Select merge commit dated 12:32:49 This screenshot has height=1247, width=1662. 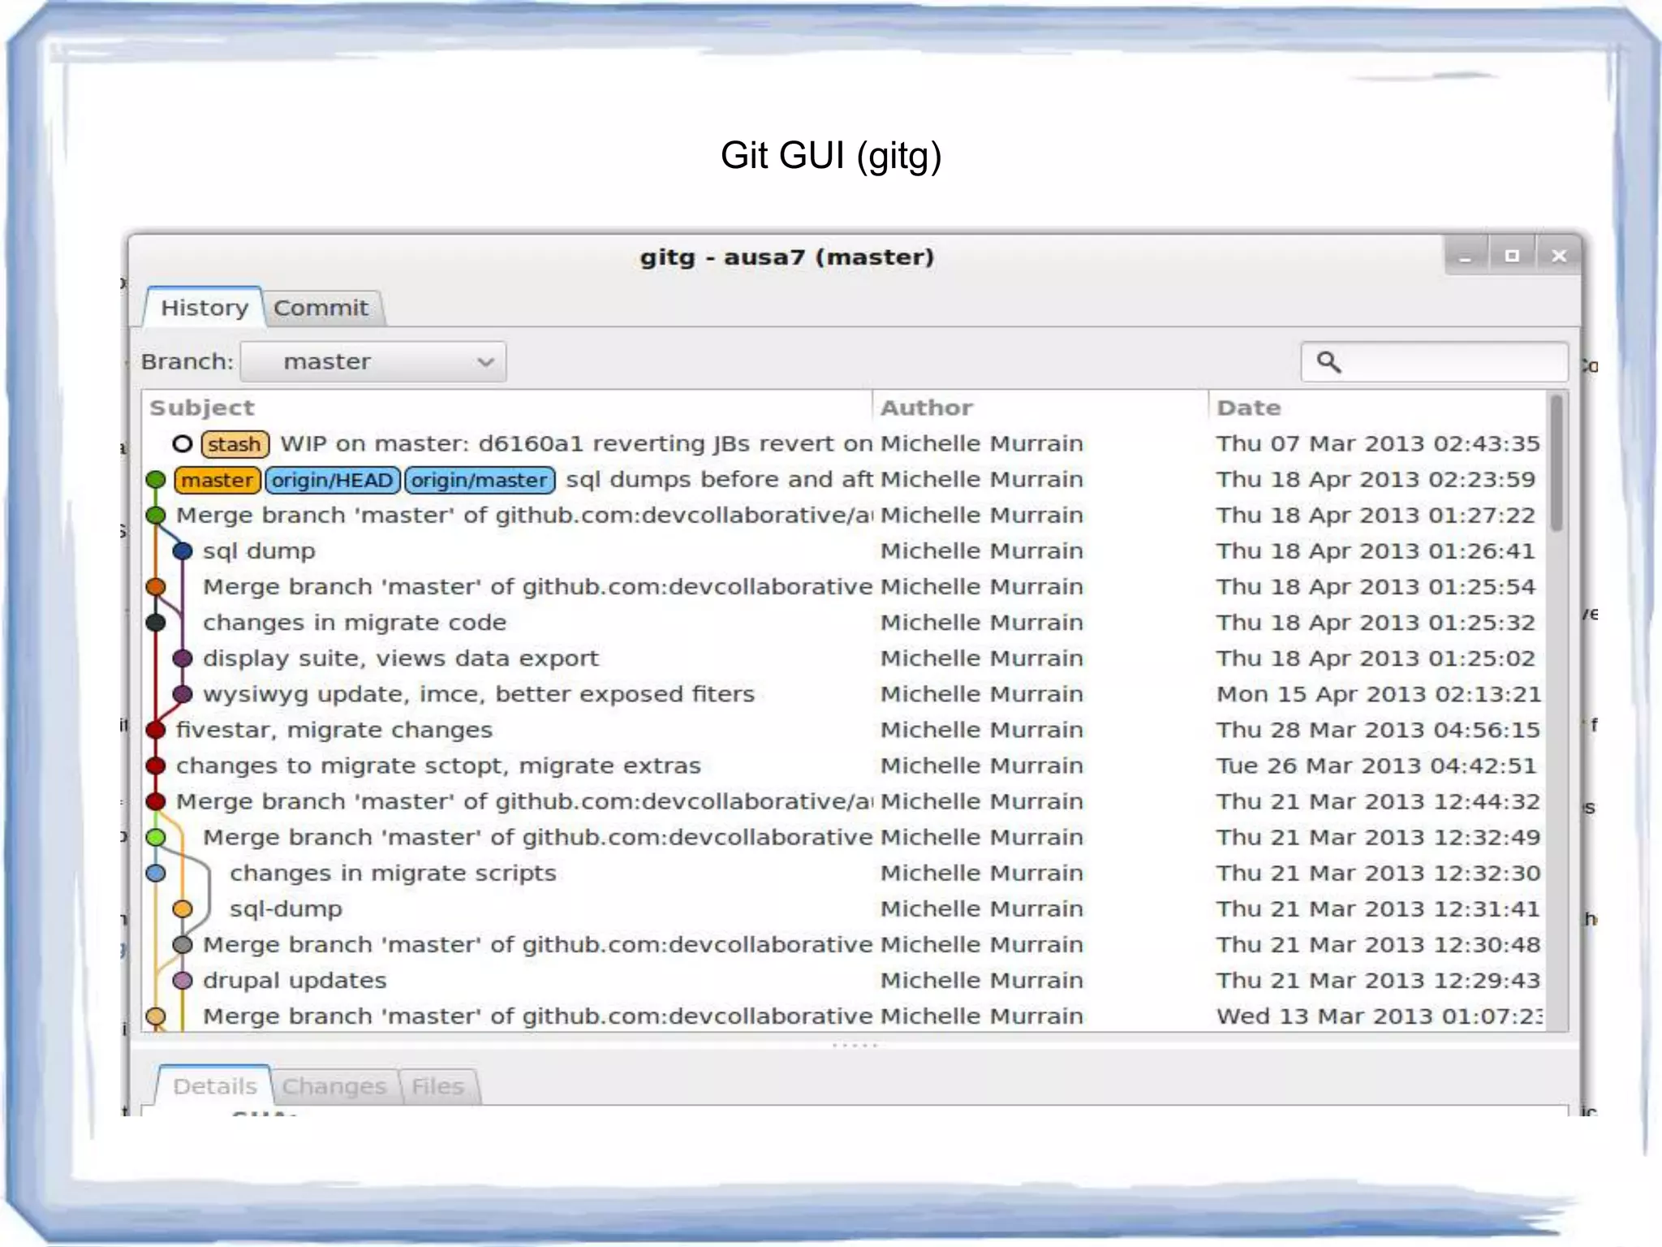pos(844,837)
